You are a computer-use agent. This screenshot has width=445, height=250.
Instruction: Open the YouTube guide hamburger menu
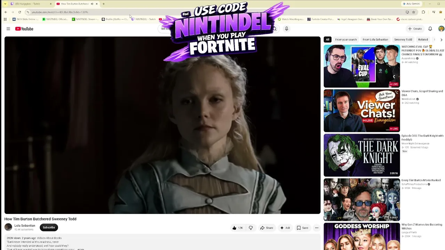8,29
